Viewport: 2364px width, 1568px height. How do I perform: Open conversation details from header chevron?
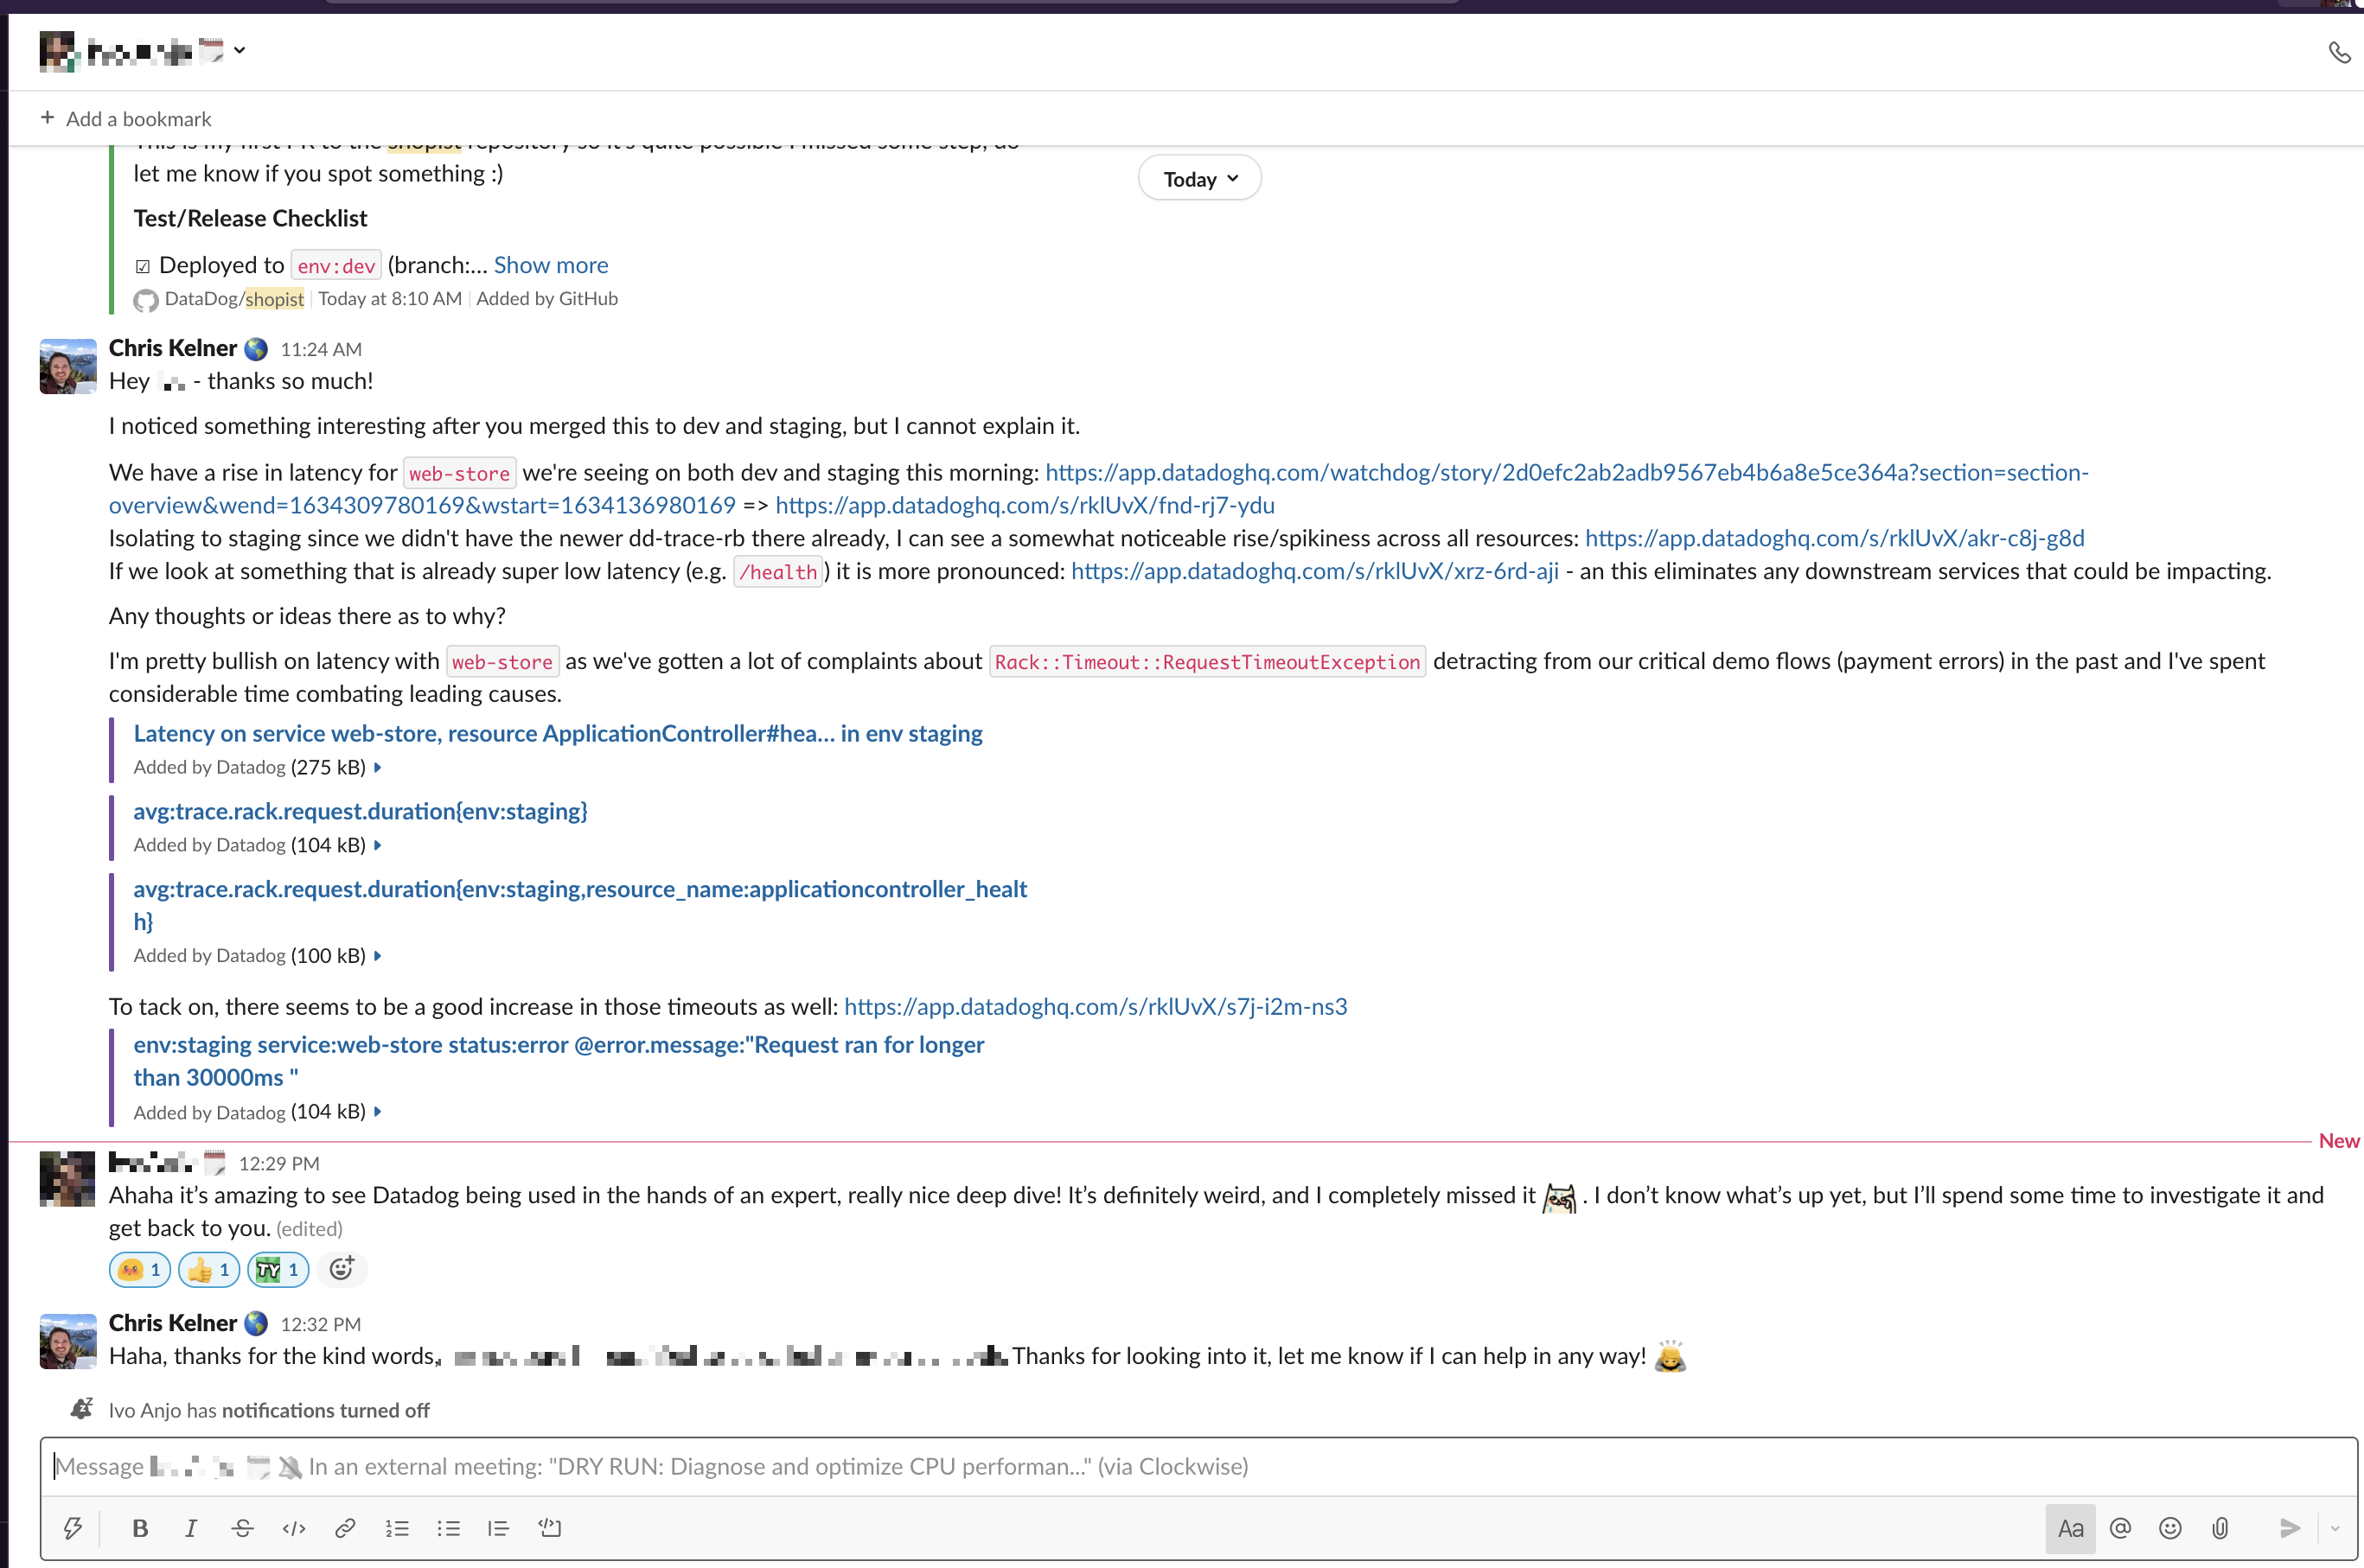click(240, 50)
